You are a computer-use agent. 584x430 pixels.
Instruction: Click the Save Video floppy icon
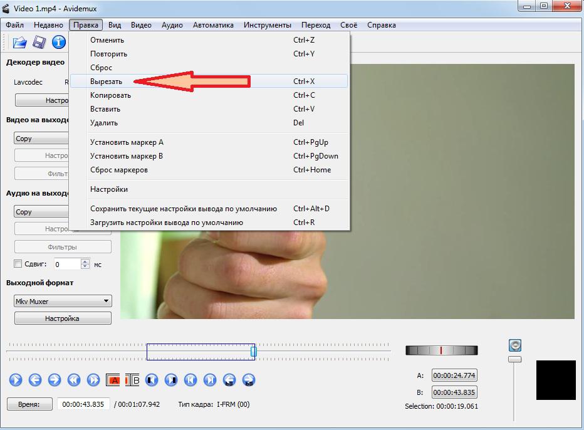(x=39, y=42)
